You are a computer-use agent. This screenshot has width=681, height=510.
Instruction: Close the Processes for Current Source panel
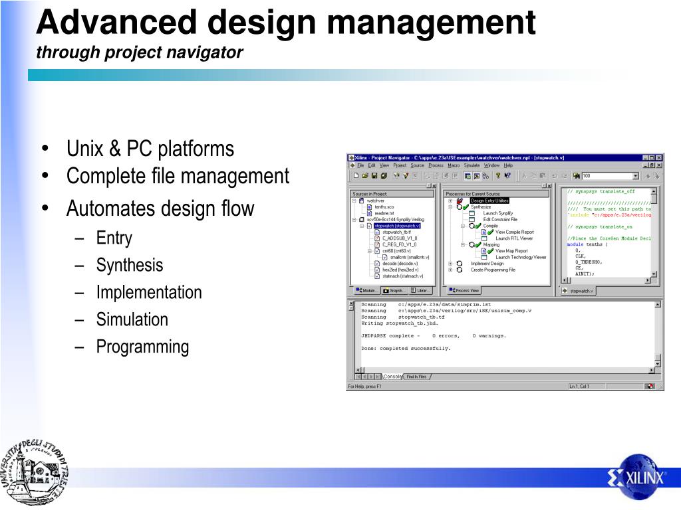click(549, 186)
